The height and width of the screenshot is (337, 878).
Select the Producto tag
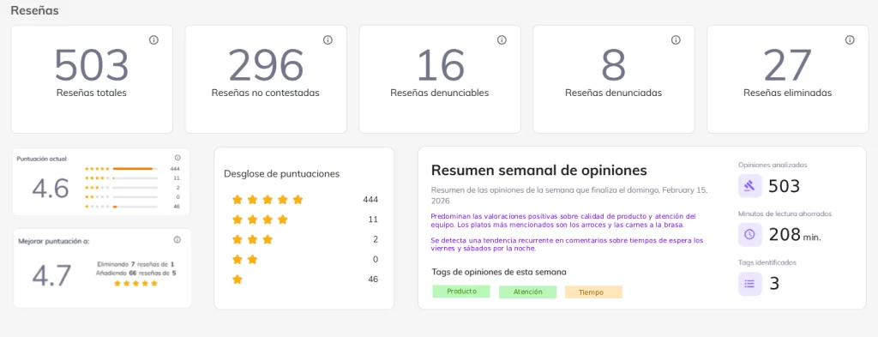(461, 291)
